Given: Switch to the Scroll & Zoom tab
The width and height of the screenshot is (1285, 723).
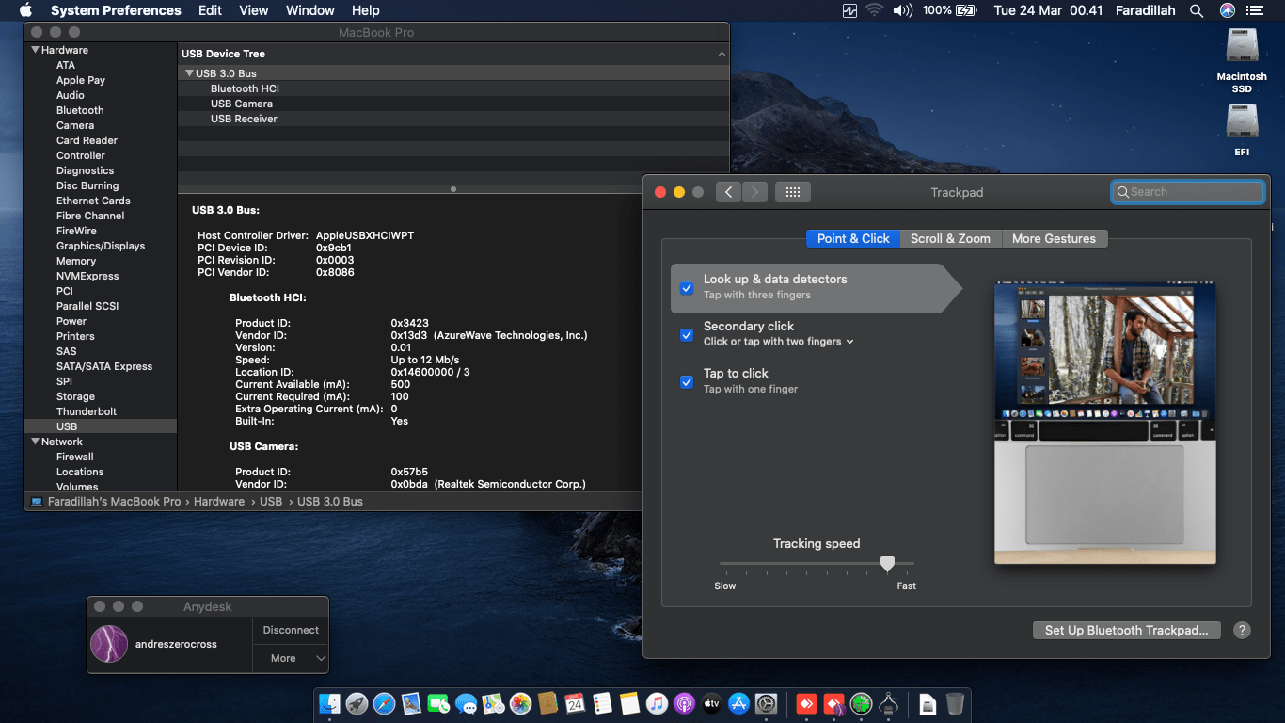Looking at the screenshot, I should [x=950, y=239].
